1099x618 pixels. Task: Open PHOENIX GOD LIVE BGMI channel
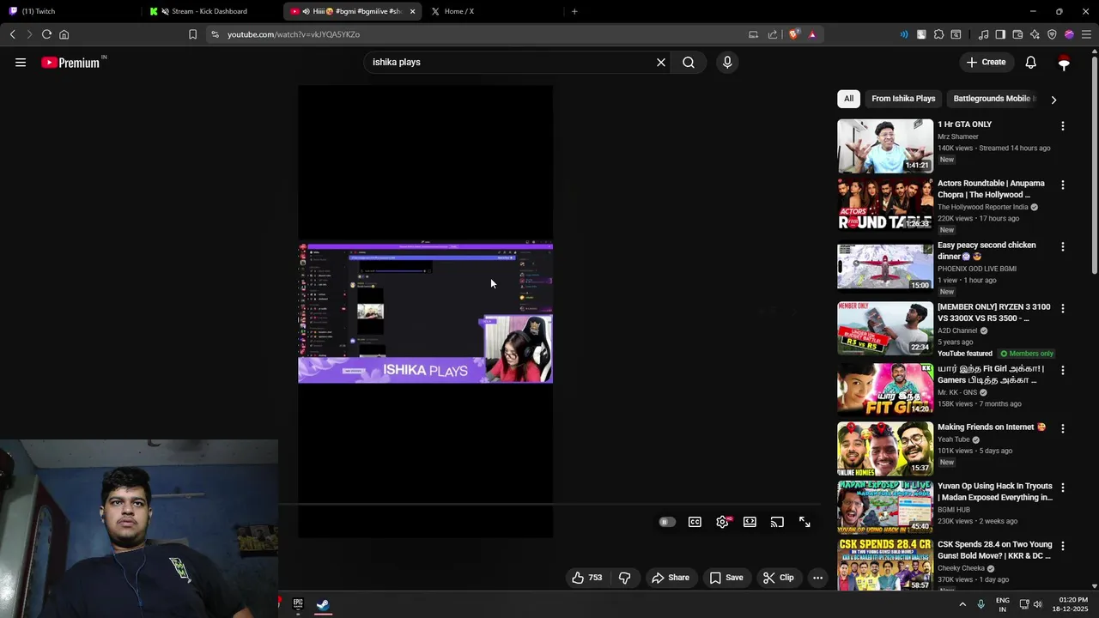point(977,269)
